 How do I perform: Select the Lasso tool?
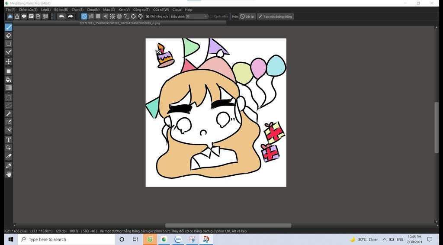click(x=9, y=106)
